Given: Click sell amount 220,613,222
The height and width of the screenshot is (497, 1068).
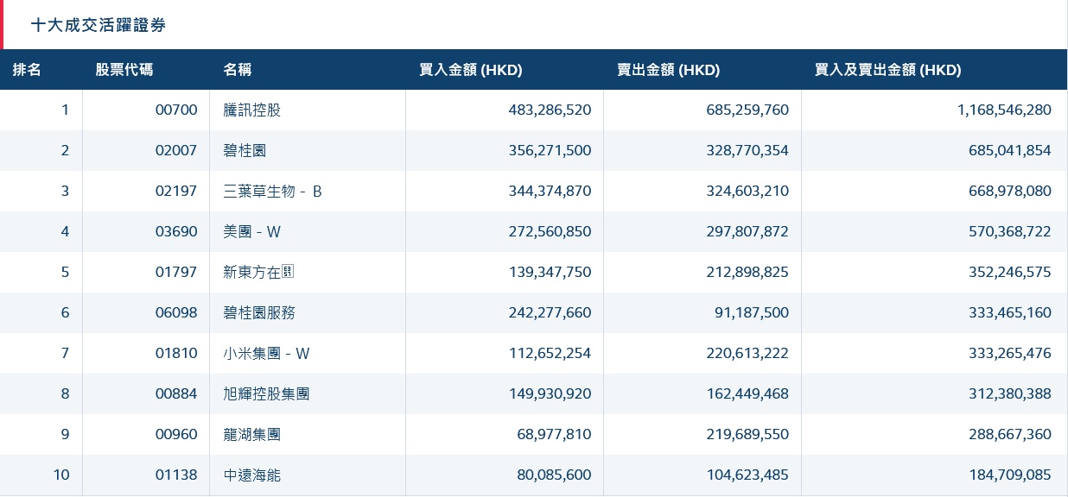Looking at the screenshot, I should pos(748,354).
